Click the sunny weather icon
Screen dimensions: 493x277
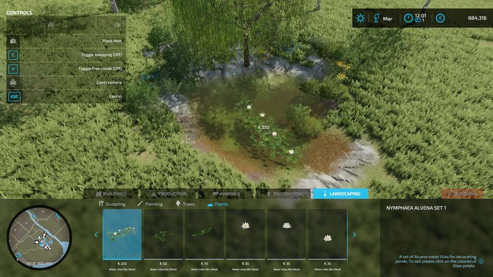click(x=360, y=18)
